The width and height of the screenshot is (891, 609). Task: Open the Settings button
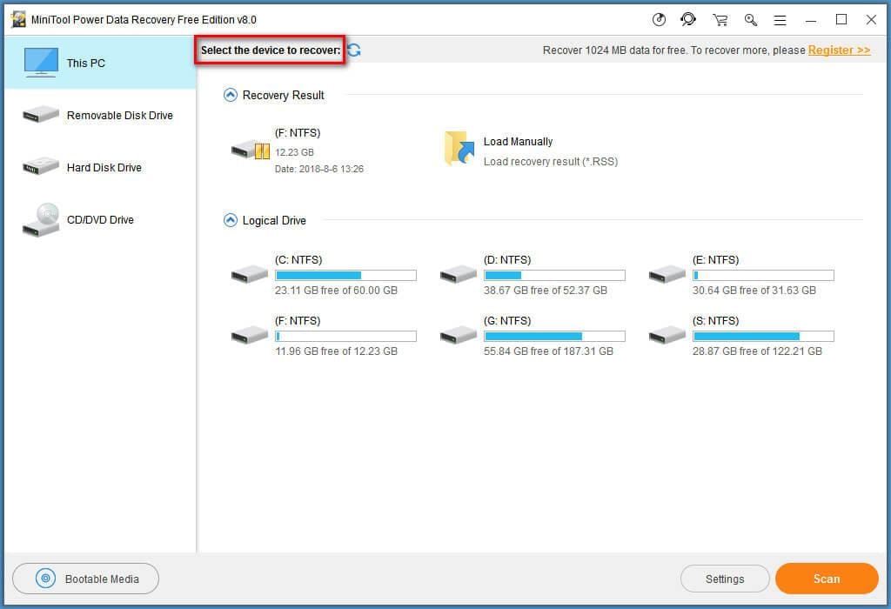tap(725, 579)
